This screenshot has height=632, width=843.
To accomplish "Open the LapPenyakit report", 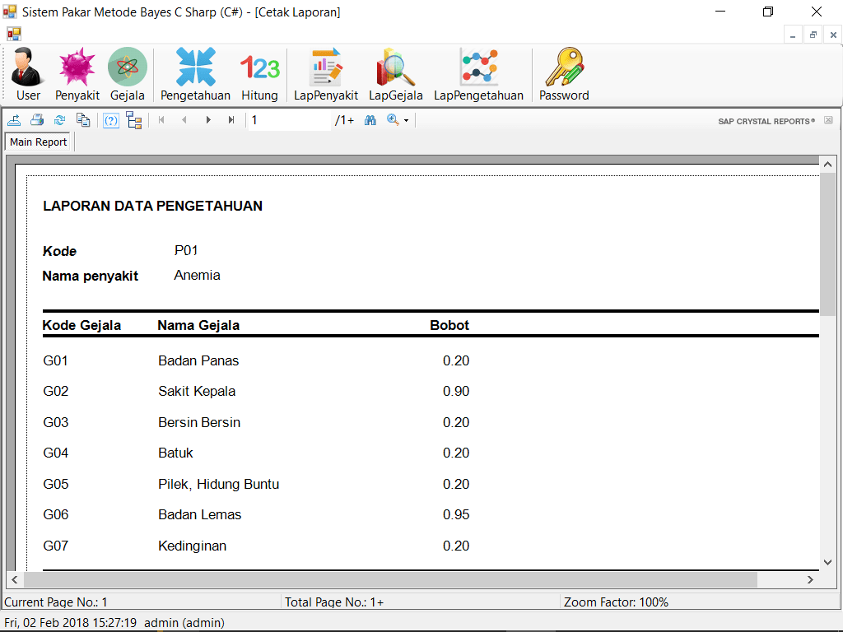I will click(326, 75).
